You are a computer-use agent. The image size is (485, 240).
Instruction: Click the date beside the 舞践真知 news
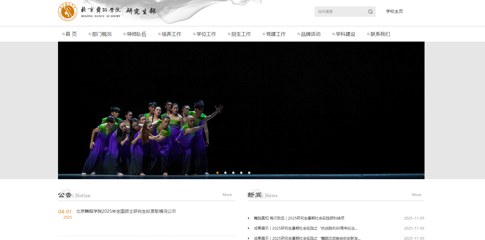(x=414, y=218)
